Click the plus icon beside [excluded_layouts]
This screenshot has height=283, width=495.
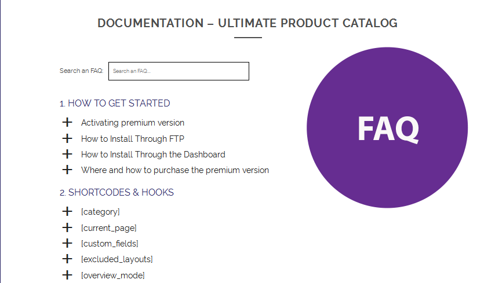67,259
